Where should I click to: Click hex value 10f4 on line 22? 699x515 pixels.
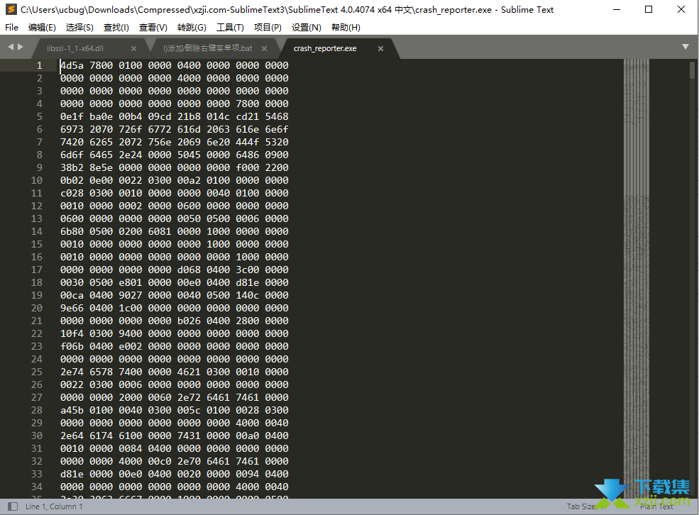72,333
